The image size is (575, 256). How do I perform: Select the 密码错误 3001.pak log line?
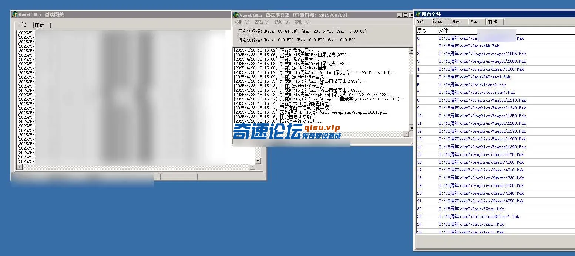310,112
